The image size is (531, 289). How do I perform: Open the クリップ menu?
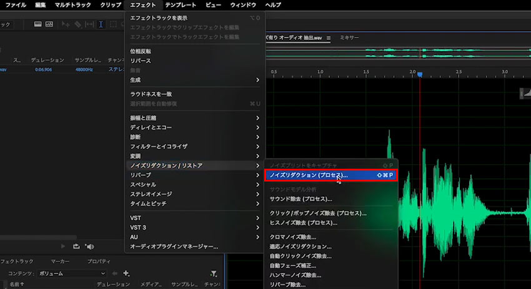coord(111,5)
